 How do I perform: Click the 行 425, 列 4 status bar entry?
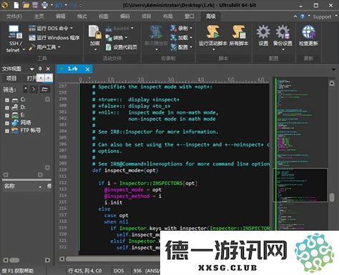pyautogui.click(x=85, y=271)
